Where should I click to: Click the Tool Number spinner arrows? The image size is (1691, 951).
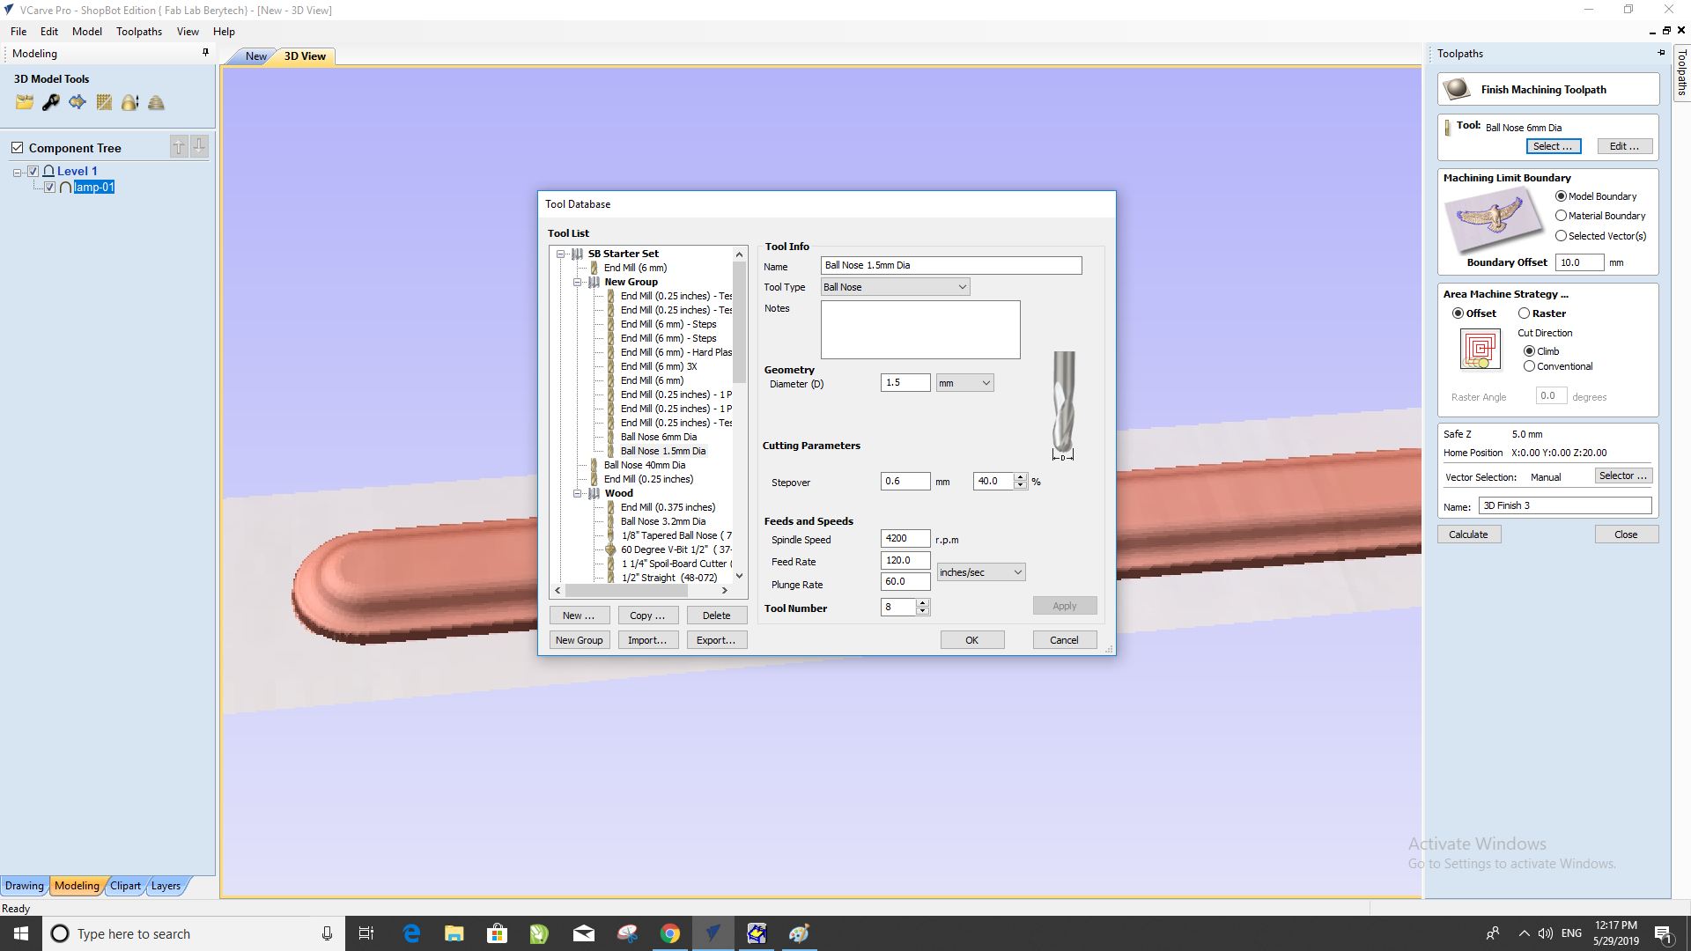(x=923, y=607)
